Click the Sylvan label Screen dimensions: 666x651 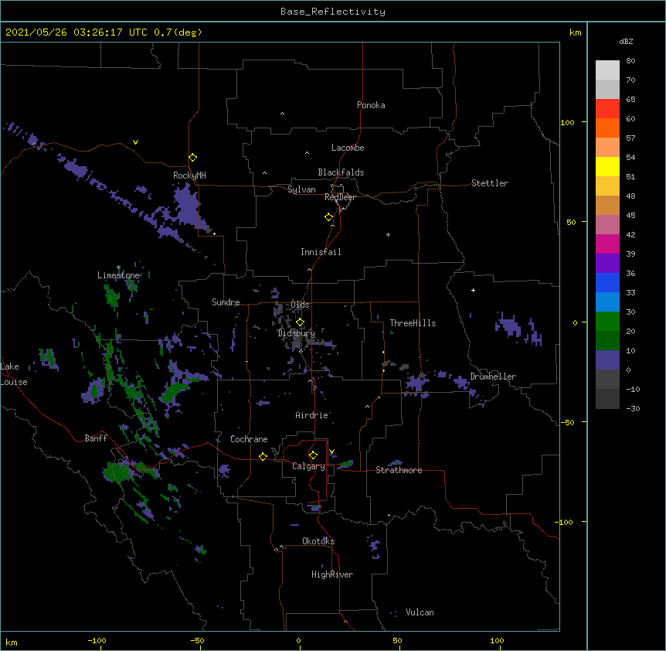tap(301, 189)
